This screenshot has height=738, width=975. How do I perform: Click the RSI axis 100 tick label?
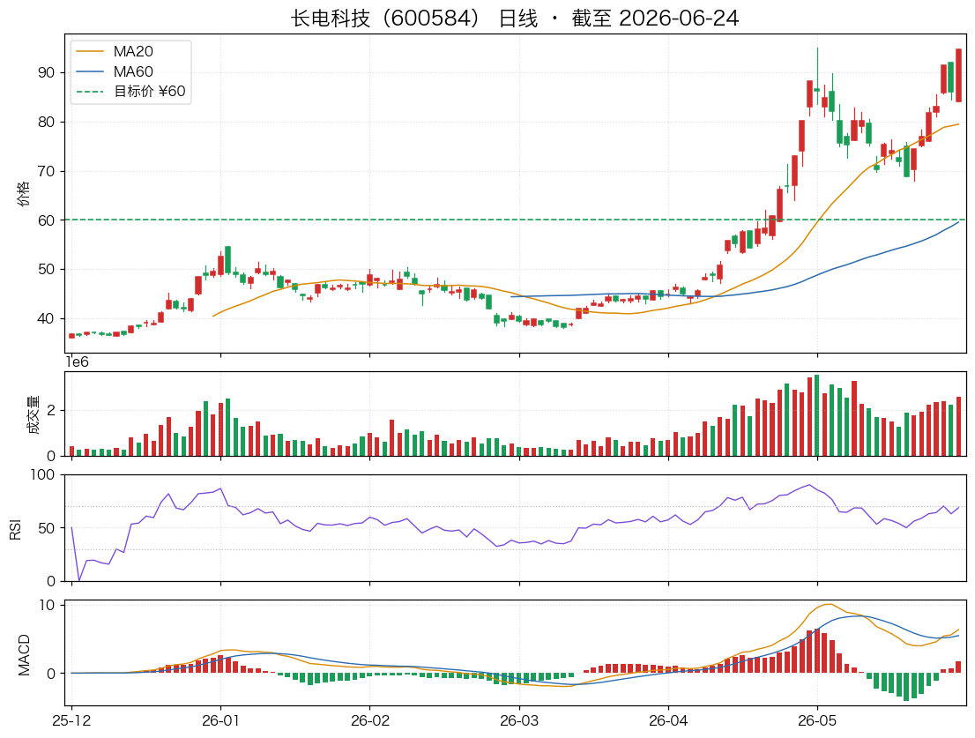click(42, 475)
